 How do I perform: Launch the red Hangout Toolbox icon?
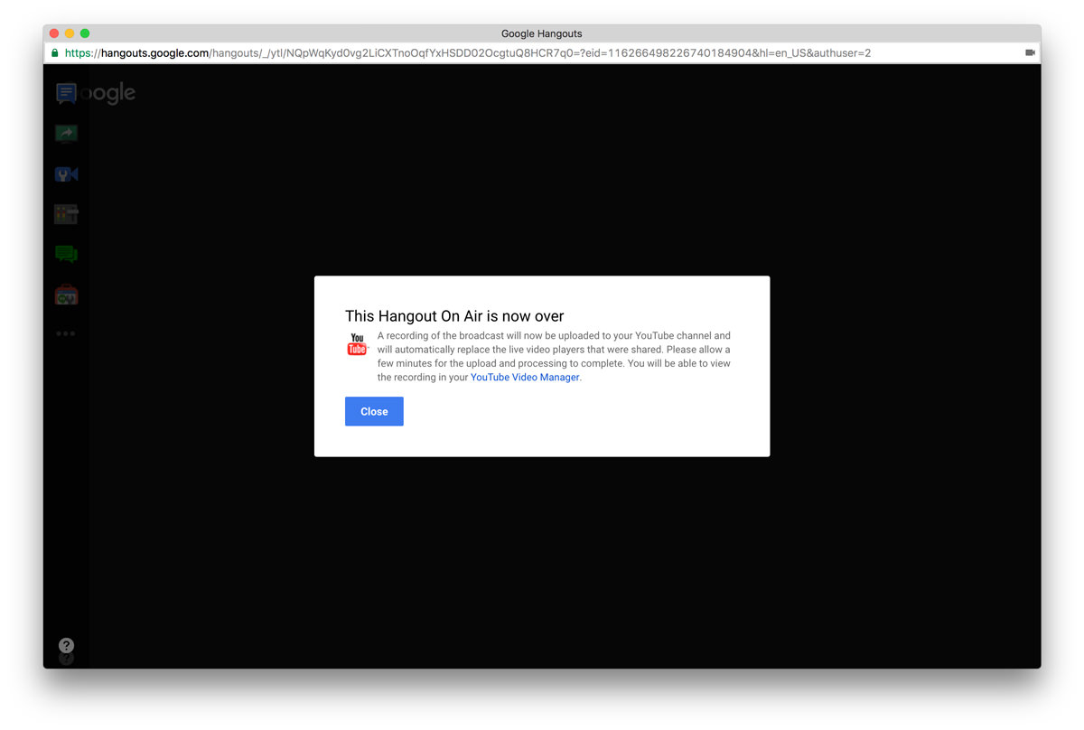[66, 295]
